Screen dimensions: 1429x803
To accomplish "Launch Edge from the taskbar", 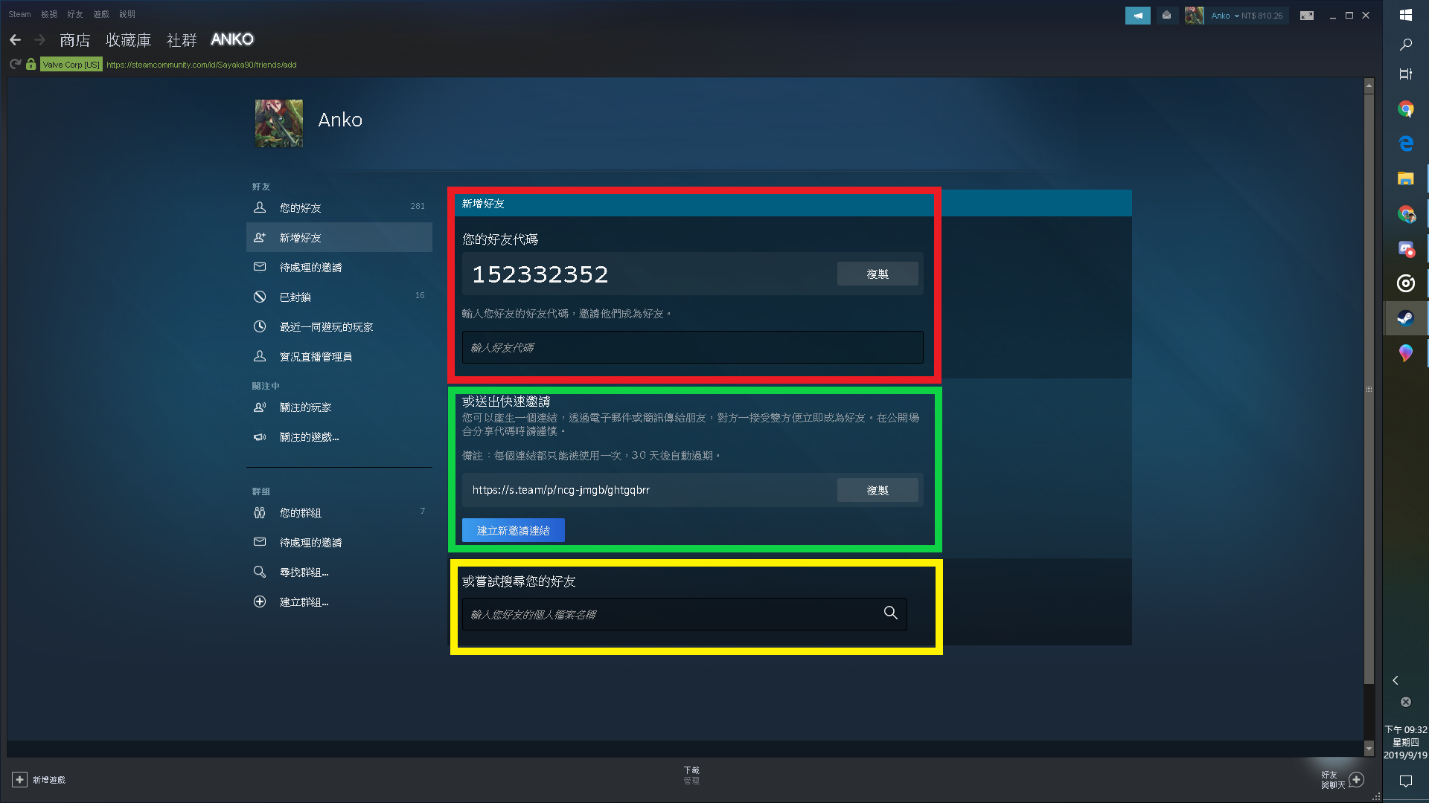I will point(1405,143).
